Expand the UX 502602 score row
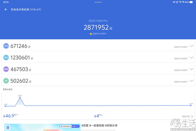 coord(191,81)
